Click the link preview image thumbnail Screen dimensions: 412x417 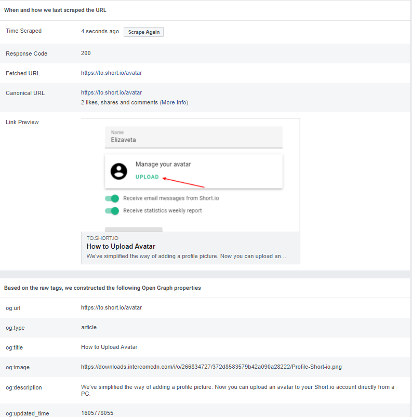coord(190,175)
